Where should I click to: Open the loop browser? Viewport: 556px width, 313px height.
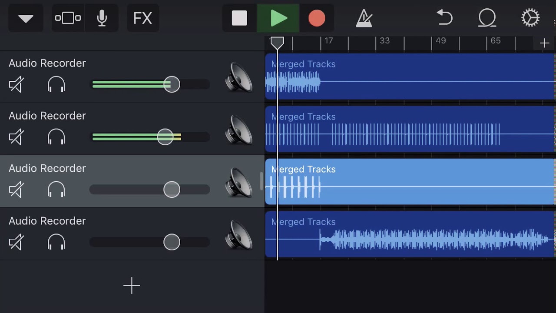(487, 18)
